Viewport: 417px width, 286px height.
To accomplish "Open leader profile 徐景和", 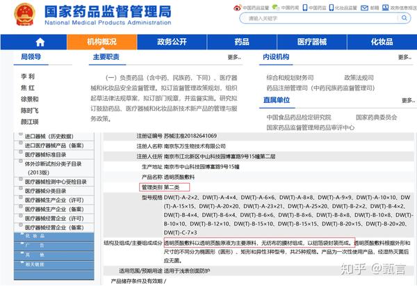I will click(30, 100).
